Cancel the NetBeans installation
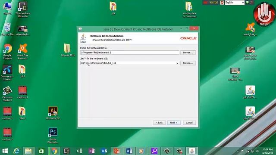Image resolution: width=276 pixels, height=155 pixels. (189, 123)
